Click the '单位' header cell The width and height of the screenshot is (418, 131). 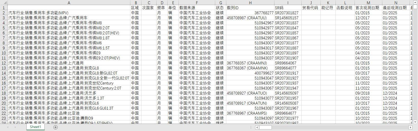point(173,8)
